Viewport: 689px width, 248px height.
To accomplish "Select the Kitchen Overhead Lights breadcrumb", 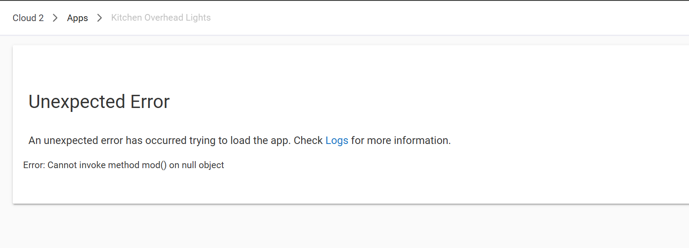I will click(161, 18).
